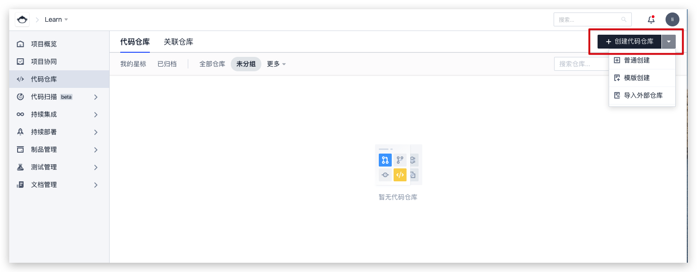This screenshot has height=272, width=697.
Task: Expand the 制品管理 chevron
Action: point(96,149)
